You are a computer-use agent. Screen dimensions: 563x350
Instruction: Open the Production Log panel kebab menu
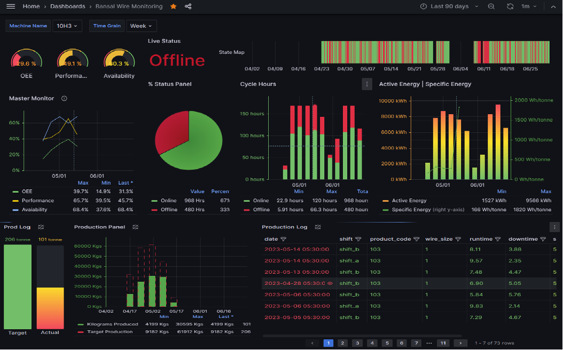pyautogui.click(x=554, y=226)
